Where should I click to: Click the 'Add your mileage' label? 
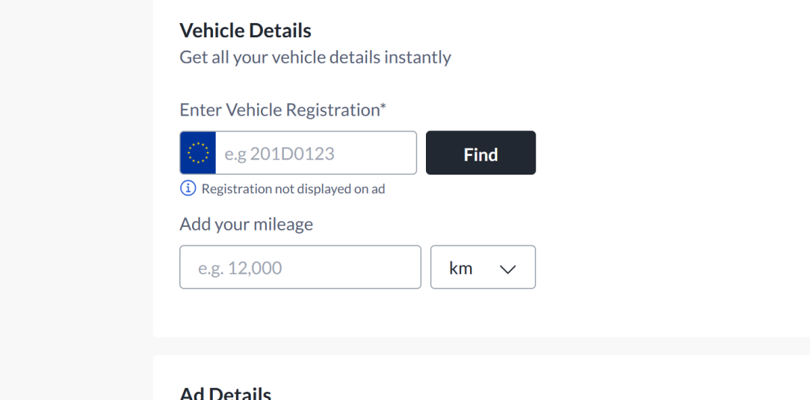pyautogui.click(x=247, y=224)
